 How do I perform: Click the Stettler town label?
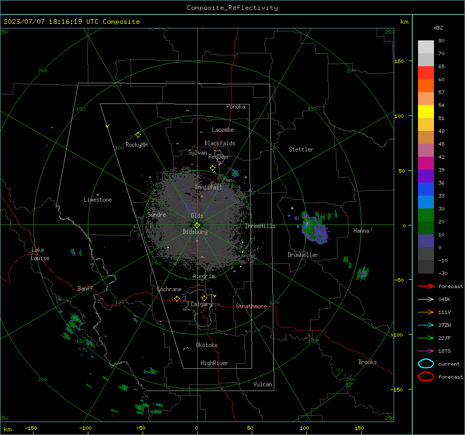(x=301, y=149)
